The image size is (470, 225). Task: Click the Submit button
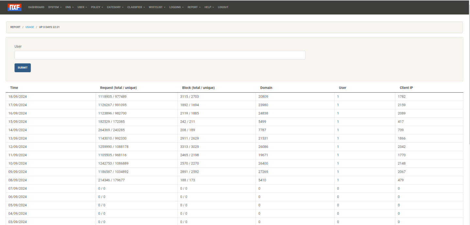[23, 68]
